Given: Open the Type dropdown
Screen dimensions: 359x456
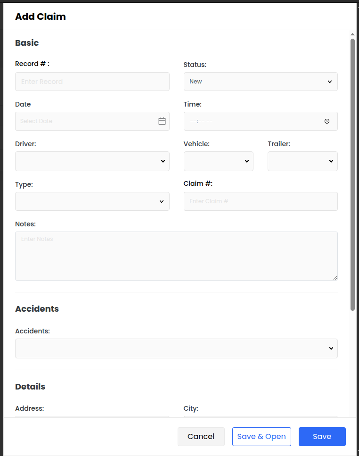Looking at the screenshot, I should [92, 201].
